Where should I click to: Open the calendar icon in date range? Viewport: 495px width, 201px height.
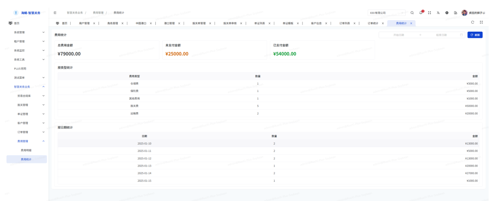(x=462, y=35)
